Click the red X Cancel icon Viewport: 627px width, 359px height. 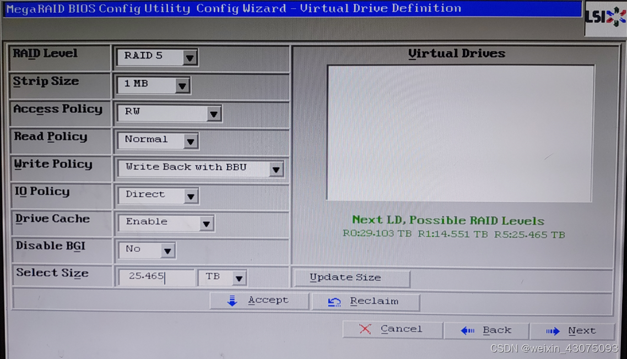click(x=365, y=329)
